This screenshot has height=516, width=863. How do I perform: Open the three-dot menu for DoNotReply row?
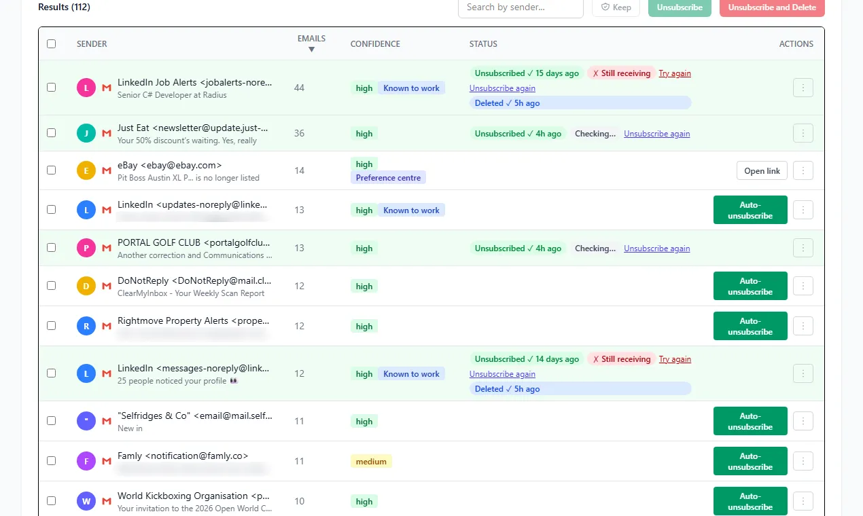coord(803,286)
